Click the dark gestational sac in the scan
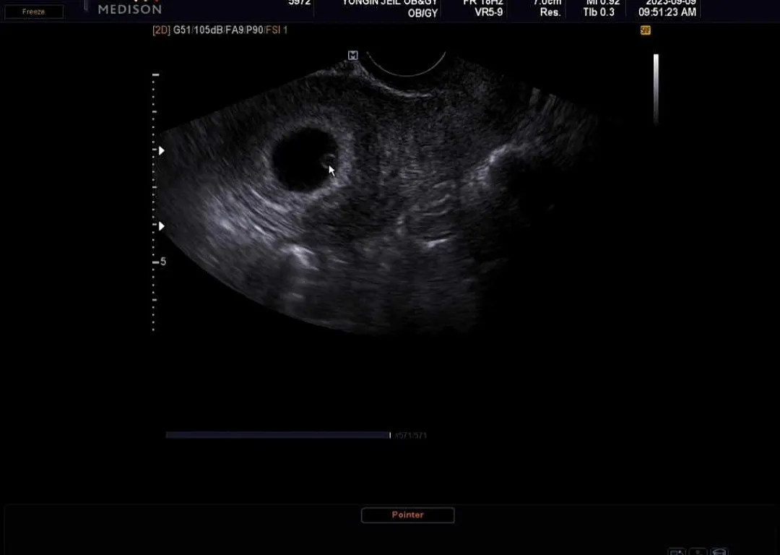This screenshot has height=555, width=780. point(305,159)
